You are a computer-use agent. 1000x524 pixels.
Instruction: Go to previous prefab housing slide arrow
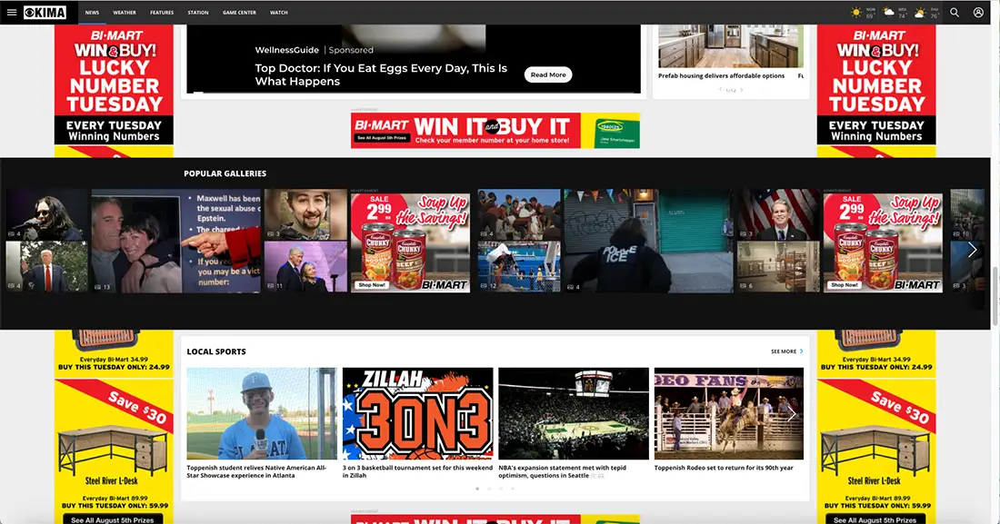tap(721, 90)
